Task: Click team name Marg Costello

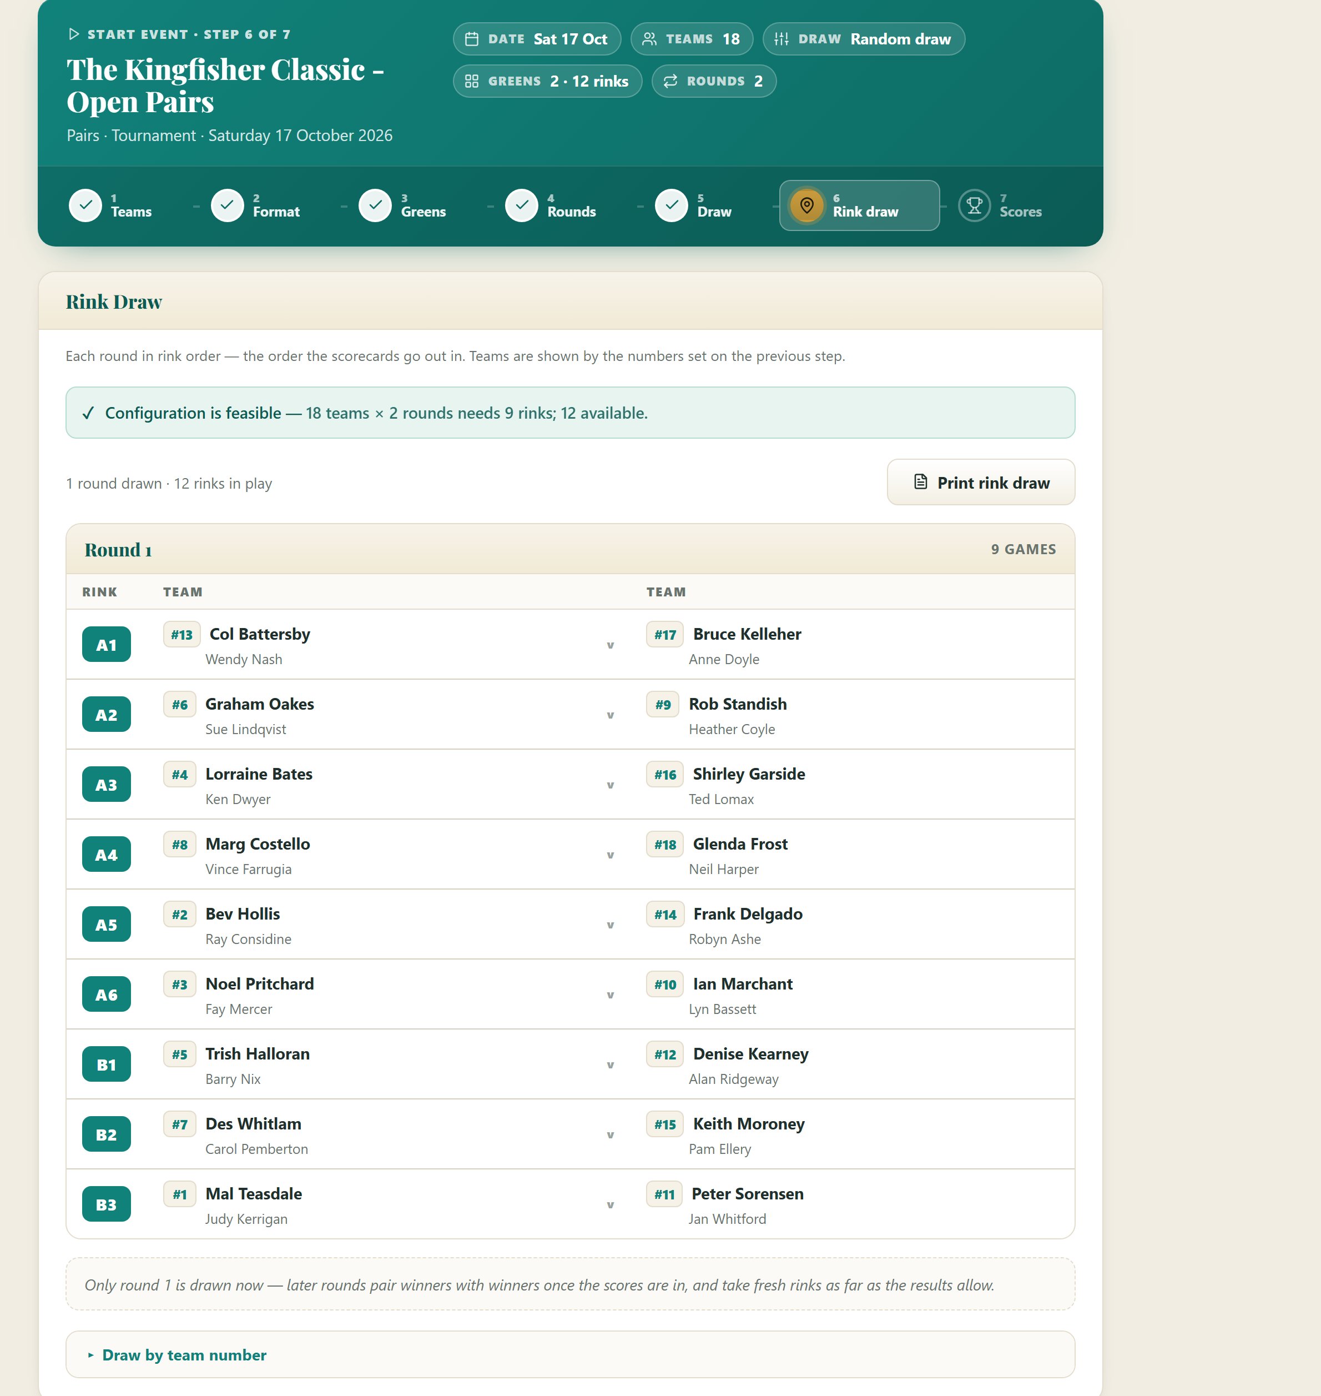Action: coord(258,844)
